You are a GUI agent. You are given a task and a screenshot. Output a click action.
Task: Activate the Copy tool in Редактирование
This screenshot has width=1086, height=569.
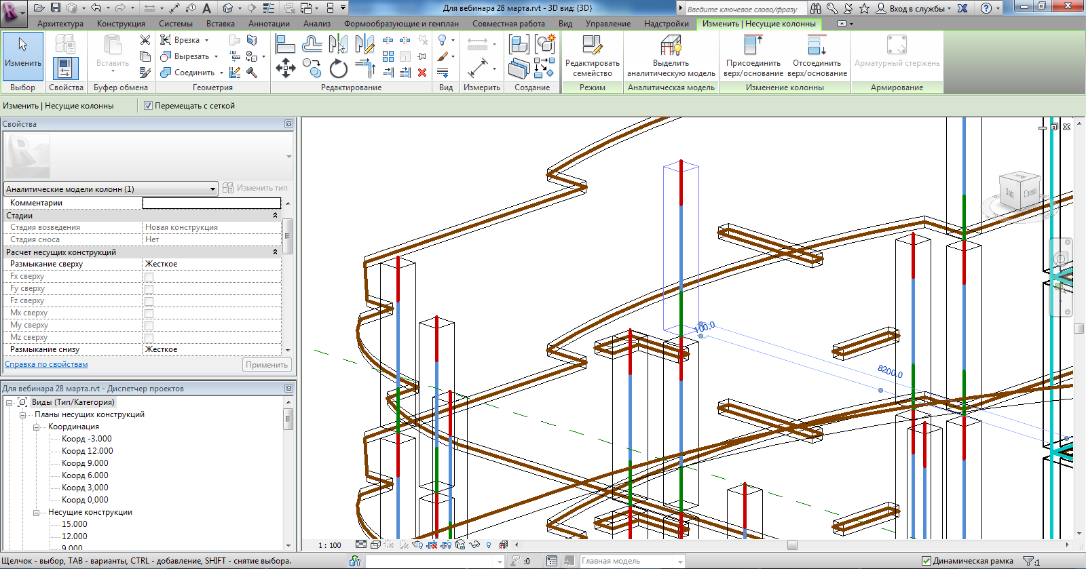(312, 68)
